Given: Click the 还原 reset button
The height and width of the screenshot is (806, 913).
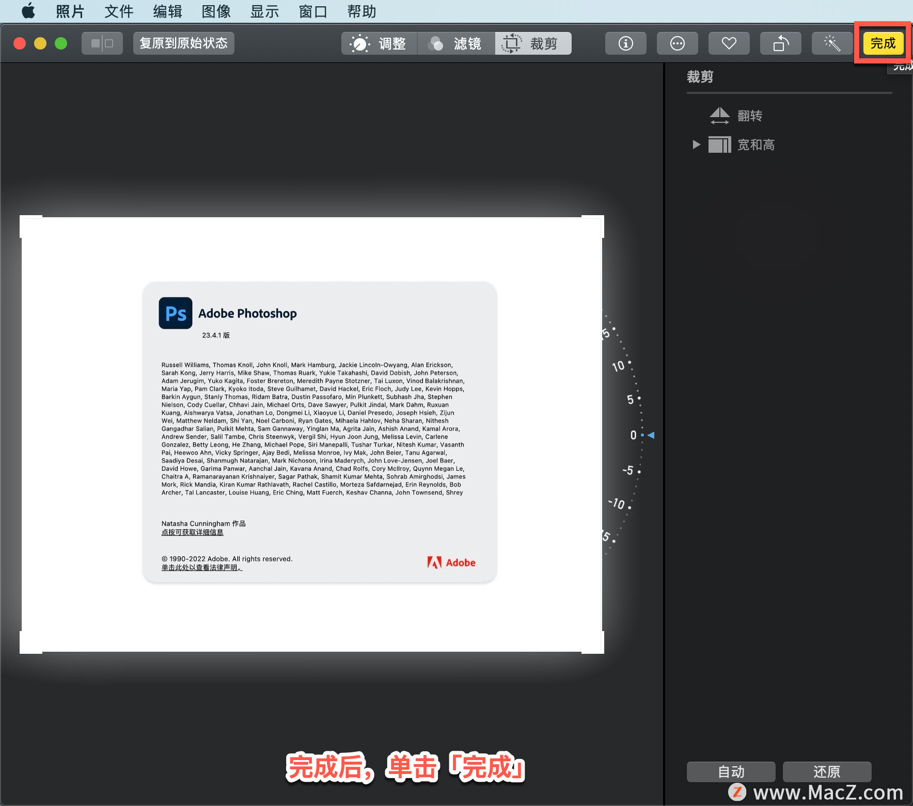Looking at the screenshot, I should (827, 772).
